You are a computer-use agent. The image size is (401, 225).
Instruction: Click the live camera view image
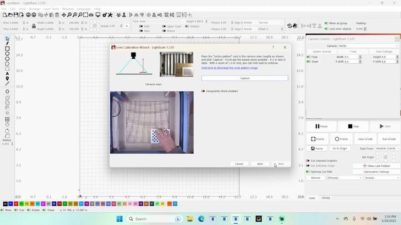(152, 122)
